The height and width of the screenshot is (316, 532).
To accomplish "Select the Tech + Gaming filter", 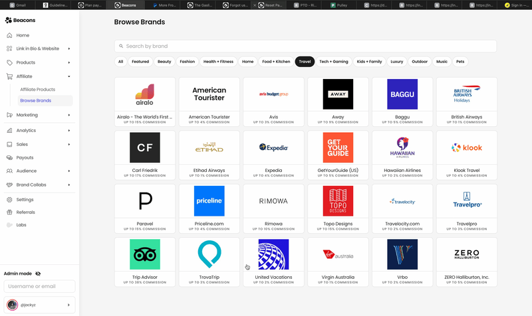I will click(334, 62).
